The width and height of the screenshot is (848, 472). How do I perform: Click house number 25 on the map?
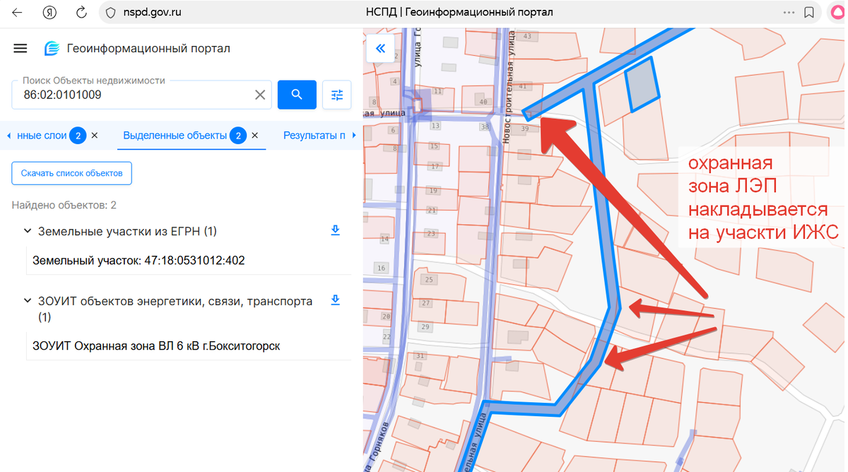coord(428,281)
